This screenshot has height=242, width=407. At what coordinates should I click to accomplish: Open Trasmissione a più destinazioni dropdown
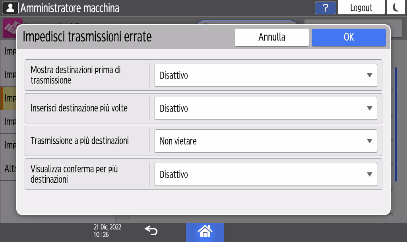266,141
